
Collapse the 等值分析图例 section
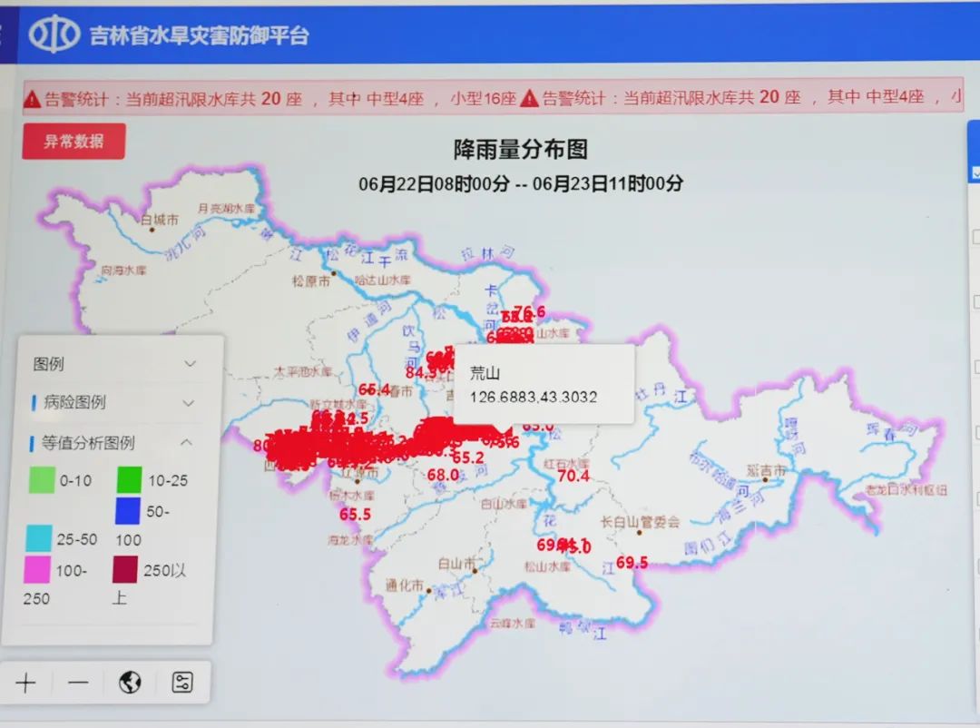coord(188,443)
